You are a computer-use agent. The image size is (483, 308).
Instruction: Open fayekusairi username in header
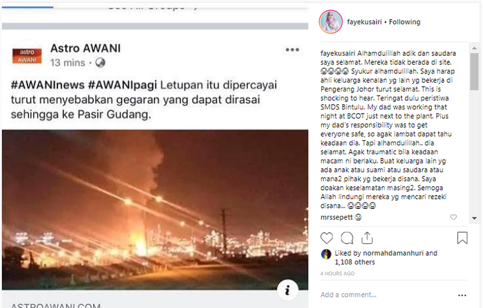click(x=364, y=22)
